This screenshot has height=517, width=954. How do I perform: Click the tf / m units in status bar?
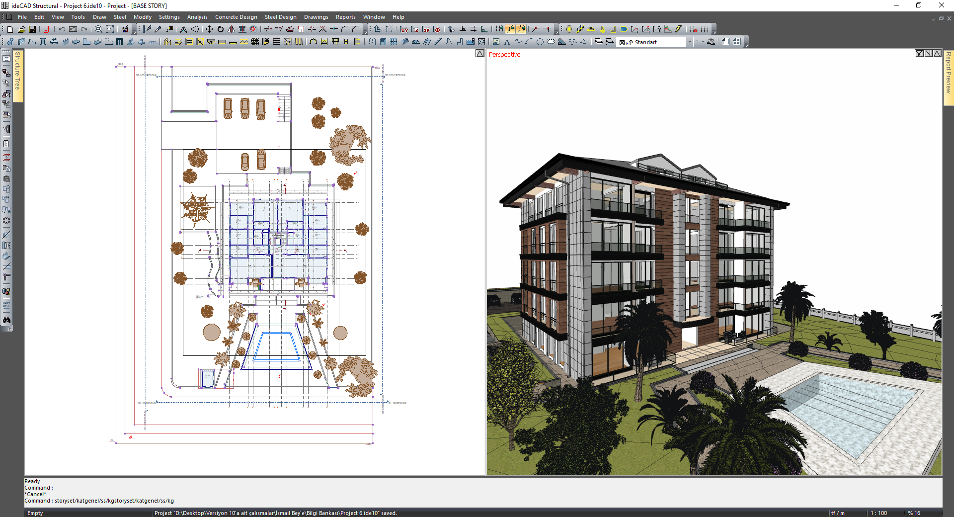(x=838, y=513)
